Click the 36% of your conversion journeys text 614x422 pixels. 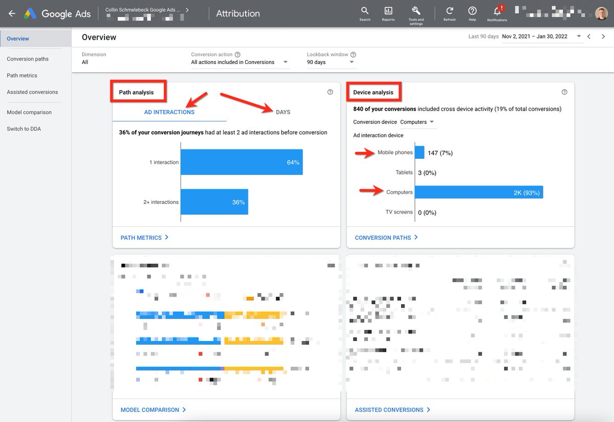click(x=161, y=132)
